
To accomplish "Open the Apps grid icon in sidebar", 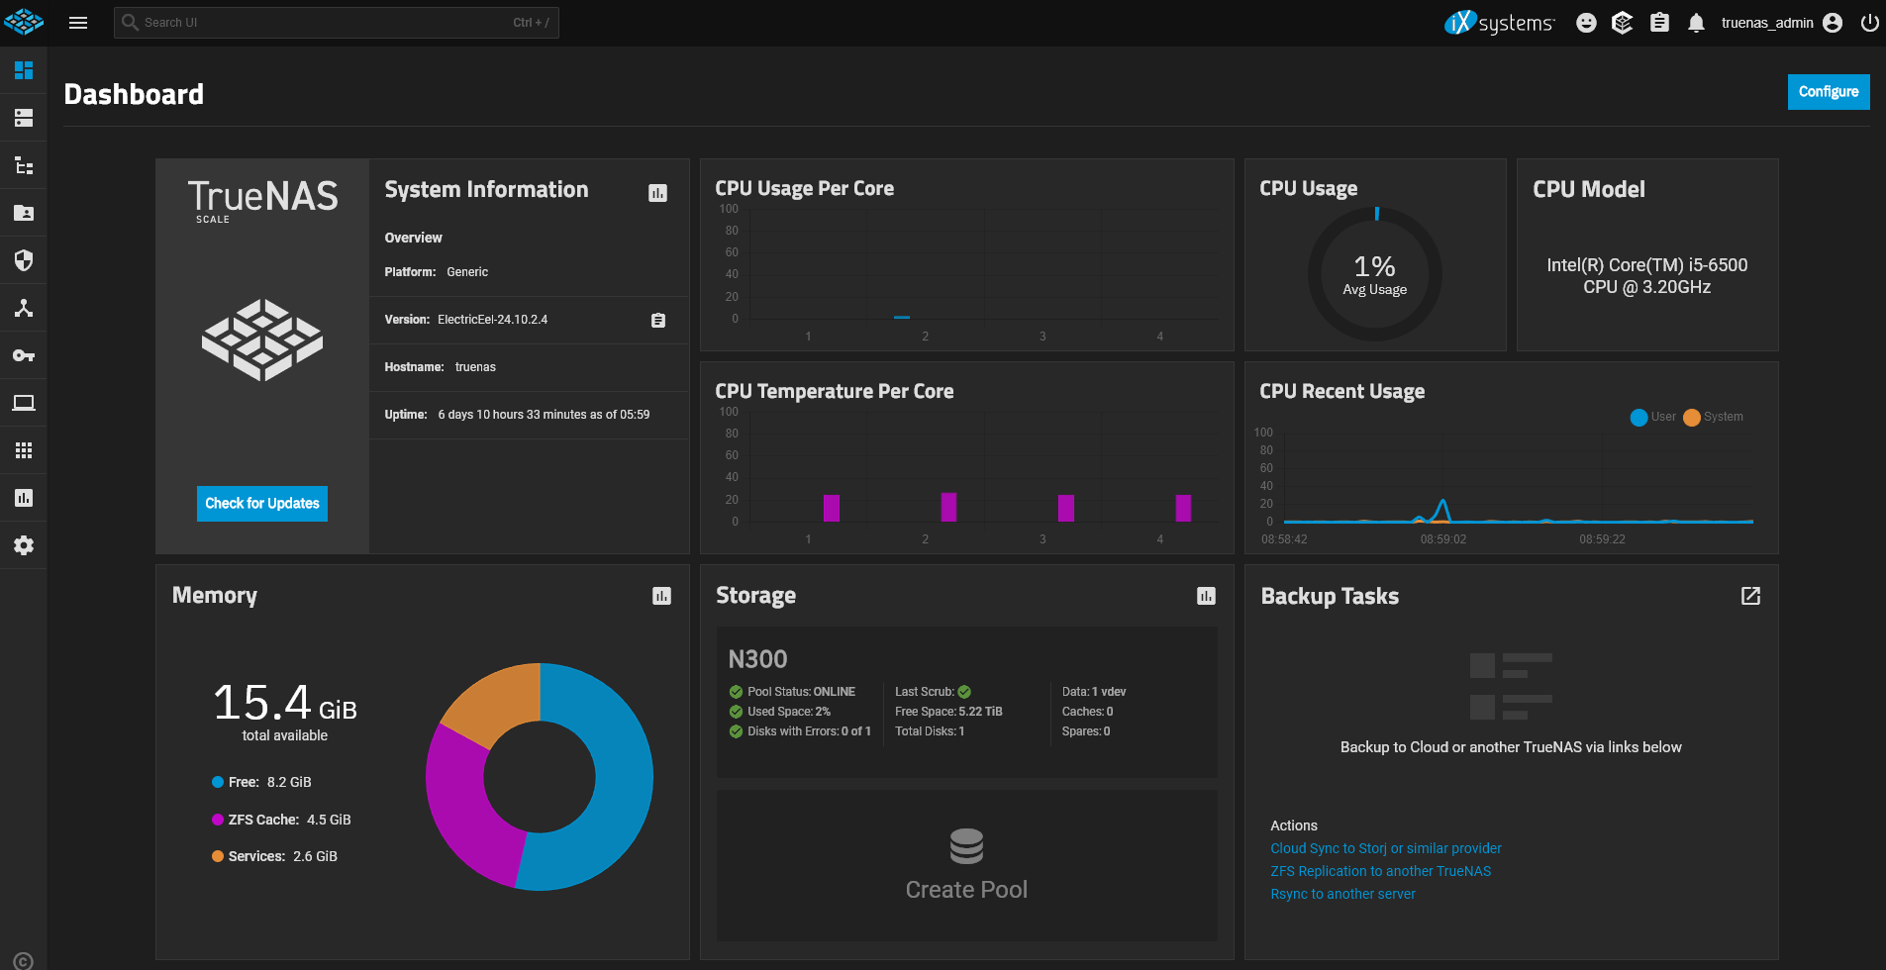I will click(x=24, y=450).
